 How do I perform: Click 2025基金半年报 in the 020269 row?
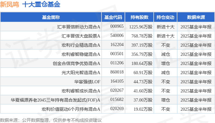tap(196, 109)
